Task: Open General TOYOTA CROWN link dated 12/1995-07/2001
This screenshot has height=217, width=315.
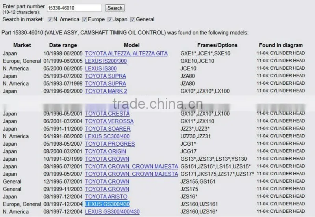Action: [107, 182]
